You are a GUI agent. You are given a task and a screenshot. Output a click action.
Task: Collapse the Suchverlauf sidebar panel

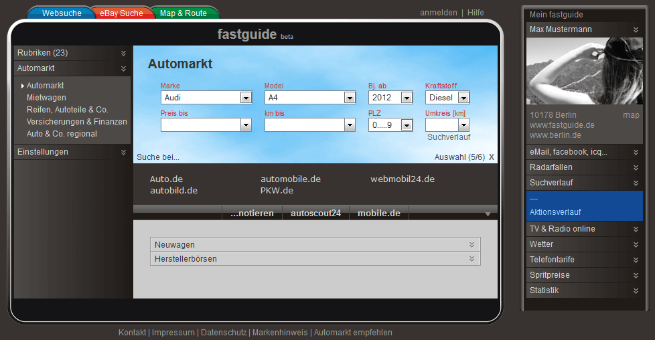tap(585, 183)
